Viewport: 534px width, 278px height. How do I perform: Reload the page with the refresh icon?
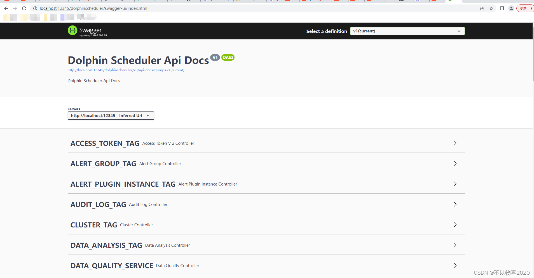[24, 8]
